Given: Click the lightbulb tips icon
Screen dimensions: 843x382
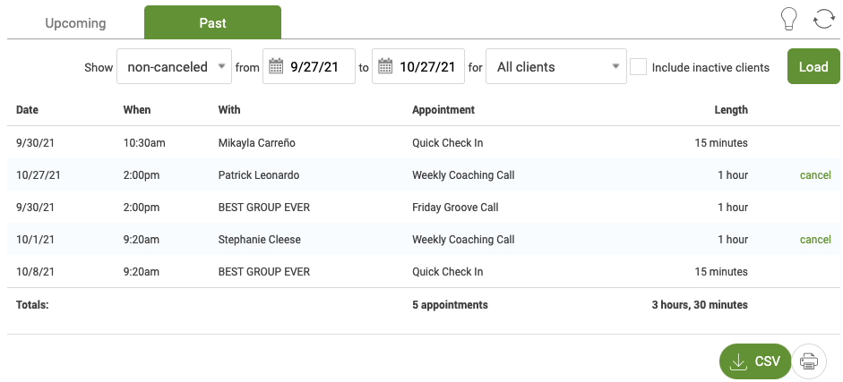Looking at the screenshot, I should (789, 21).
